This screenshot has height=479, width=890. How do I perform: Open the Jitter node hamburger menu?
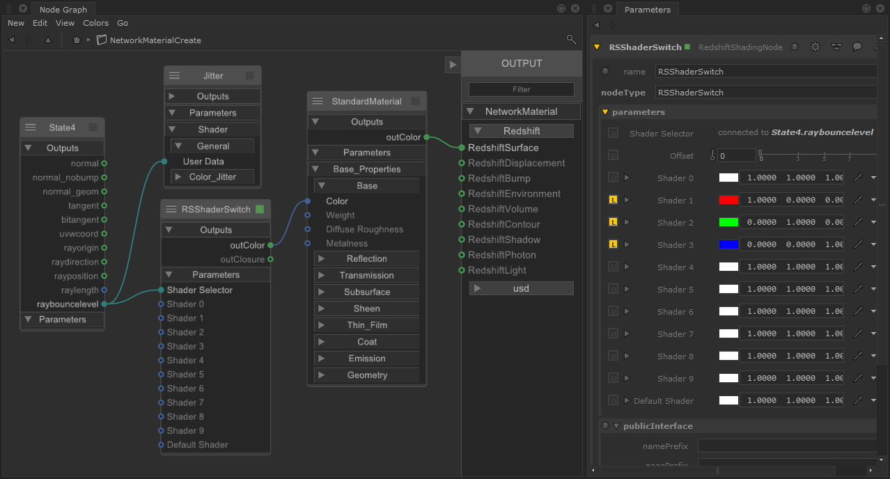[x=175, y=76]
